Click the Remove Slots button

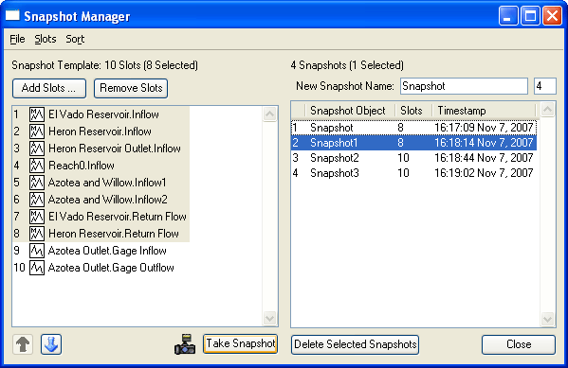(131, 88)
